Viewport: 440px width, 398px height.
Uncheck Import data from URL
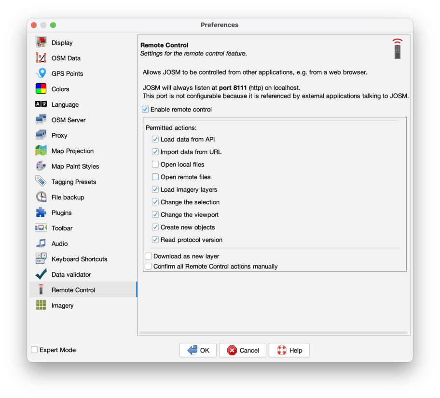[x=155, y=152]
